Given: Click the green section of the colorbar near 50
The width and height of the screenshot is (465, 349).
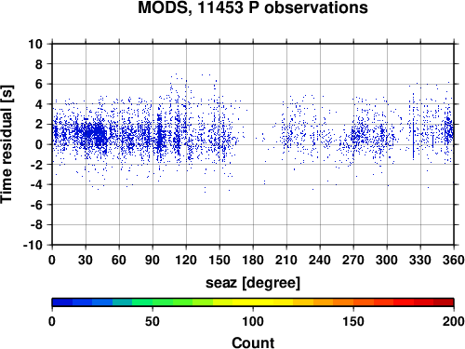Looking at the screenshot, I should 152,302.
